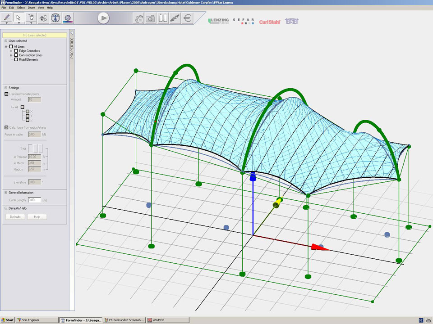Open the Euro cost calculation icon

tap(188, 18)
